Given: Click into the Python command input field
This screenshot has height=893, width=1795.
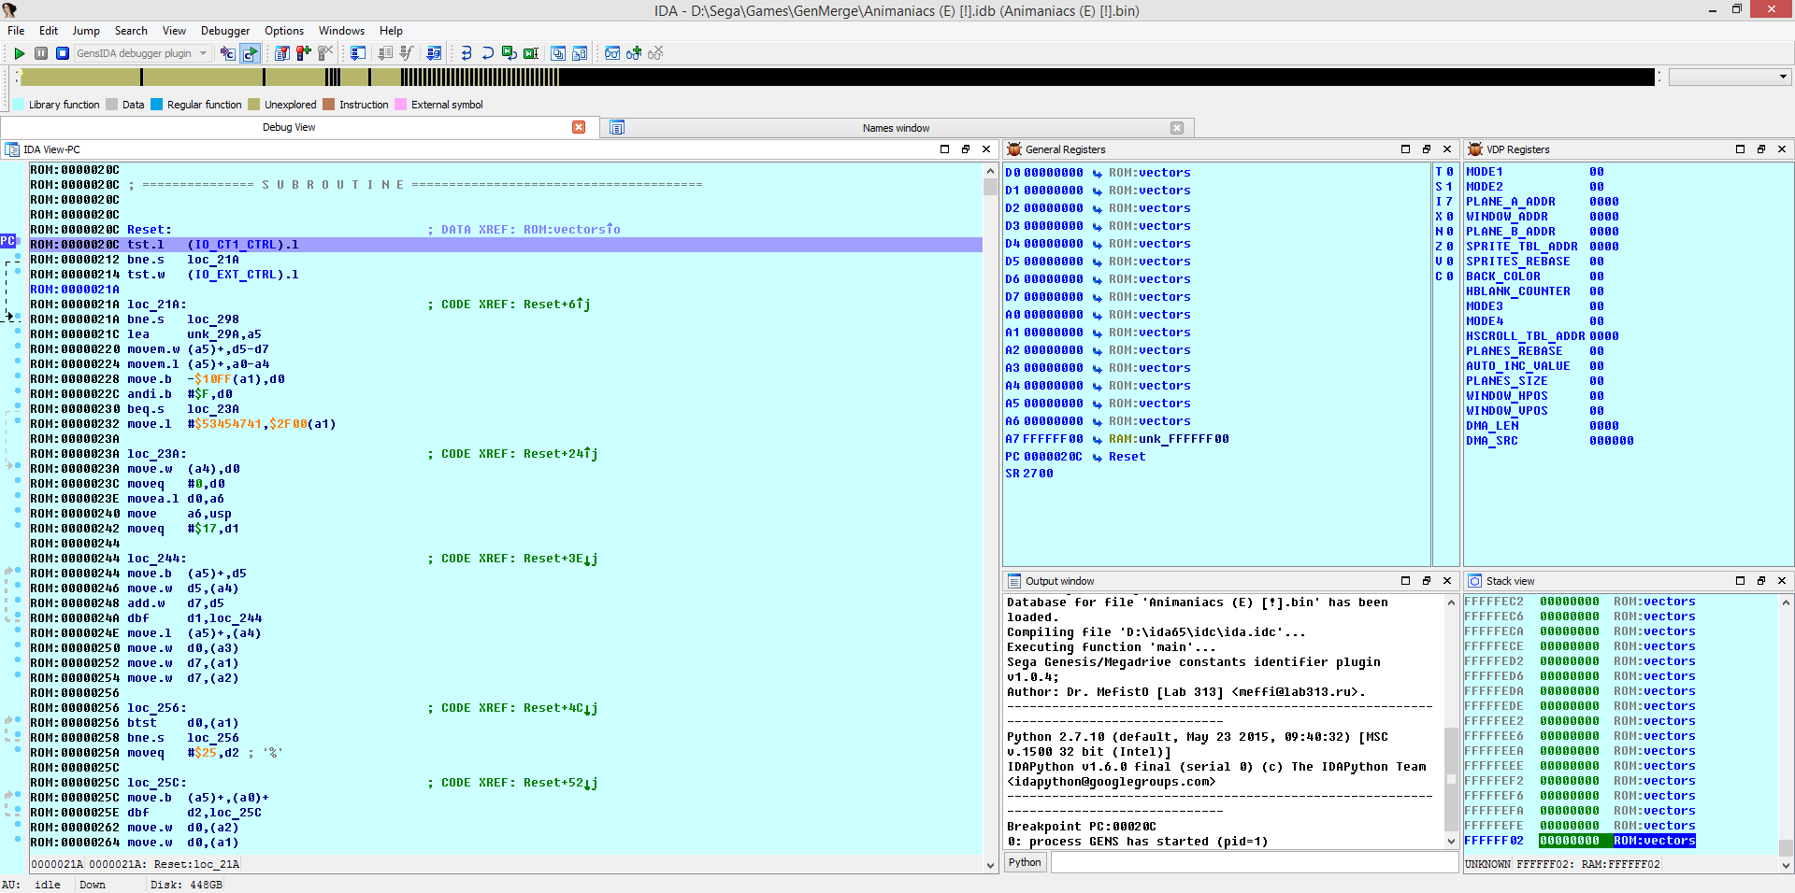Looking at the screenshot, I should 1253,862.
